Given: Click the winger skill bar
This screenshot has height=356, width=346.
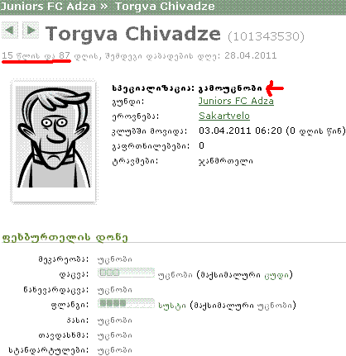Looking at the screenshot, I should pos(126,303).
